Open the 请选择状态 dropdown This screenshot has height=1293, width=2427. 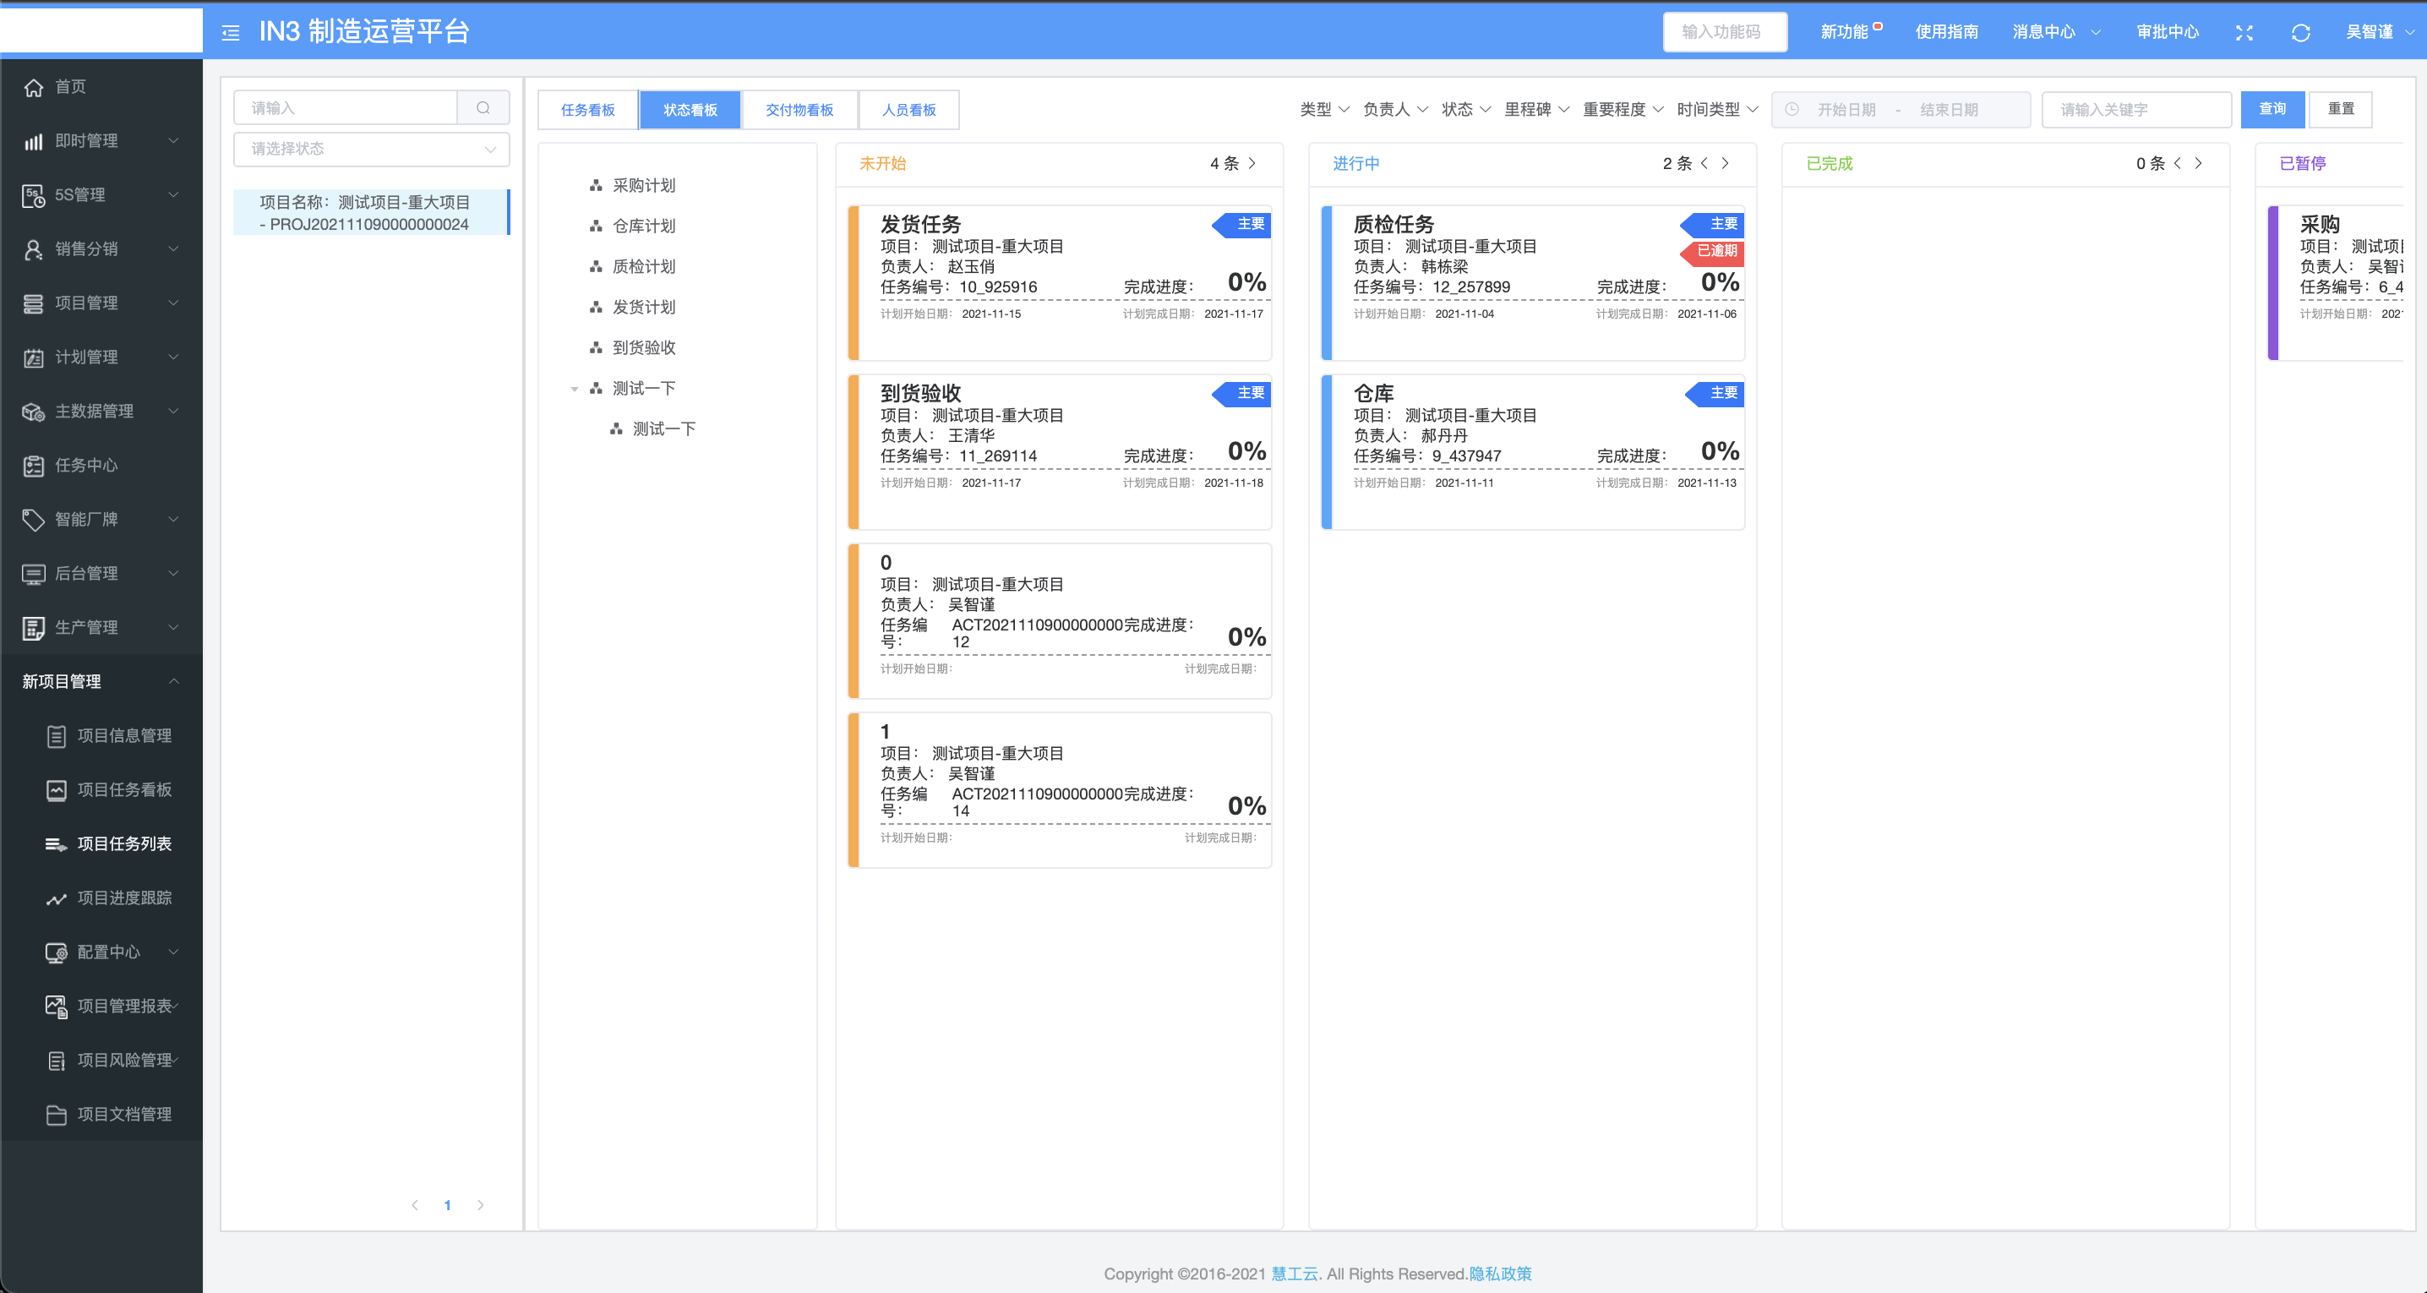(371, 149)
